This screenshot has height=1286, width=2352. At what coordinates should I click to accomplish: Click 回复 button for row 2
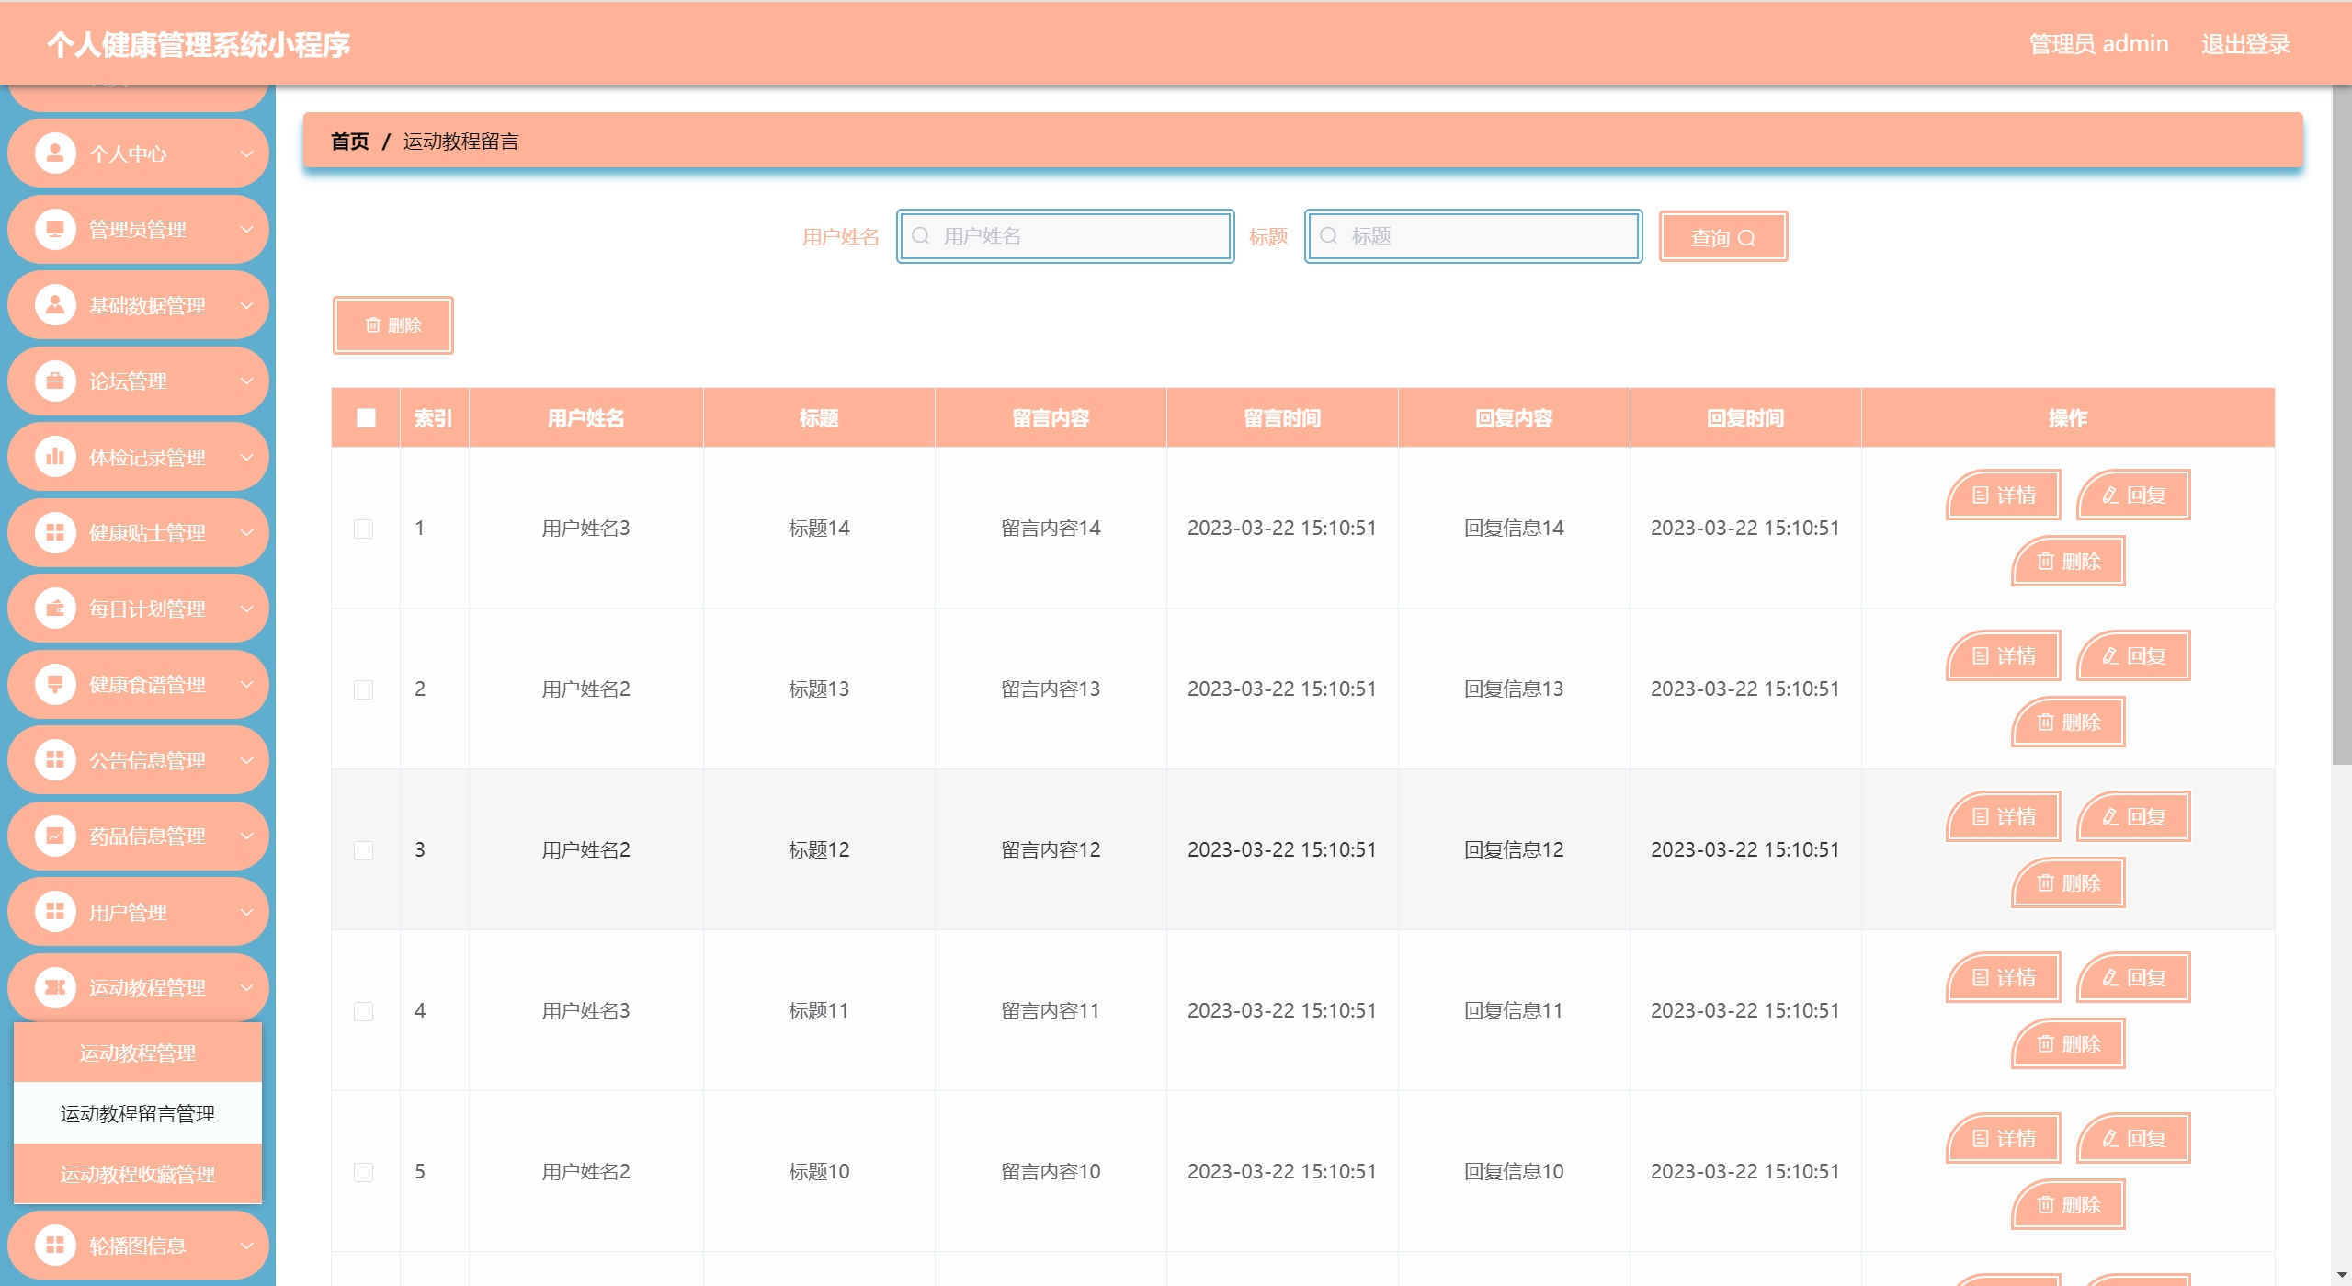(x=2133, y=655)
